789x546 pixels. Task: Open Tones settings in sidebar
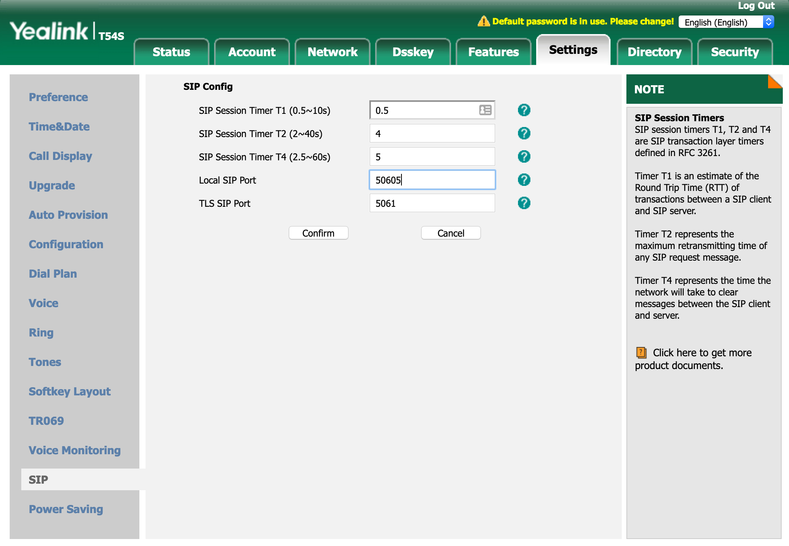coord(45,362)
